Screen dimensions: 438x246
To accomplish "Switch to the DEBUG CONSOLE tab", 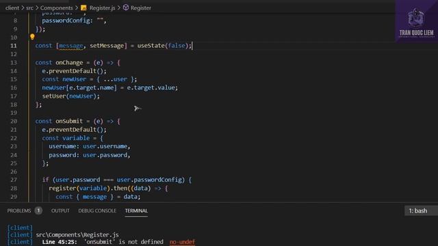I will (97, 210).
